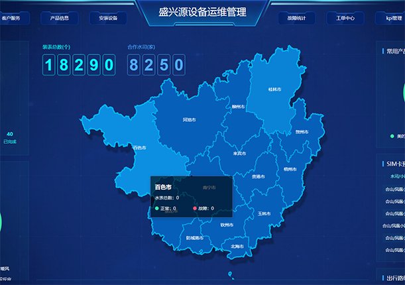Open the kpi管理 menu item

point(393,18)
